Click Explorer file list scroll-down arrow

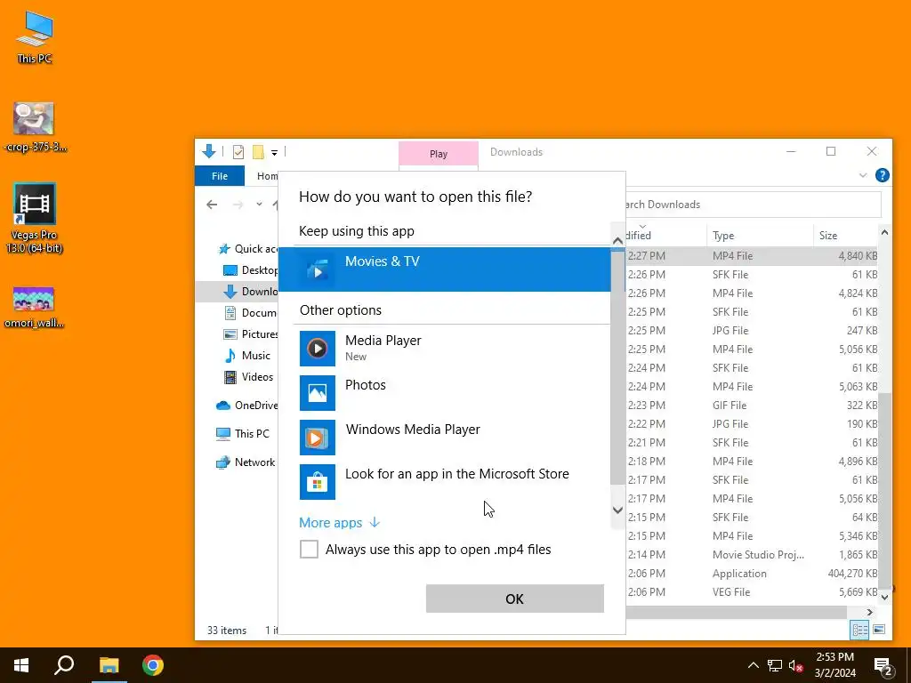pyautogui.click(x=884, y=597)
